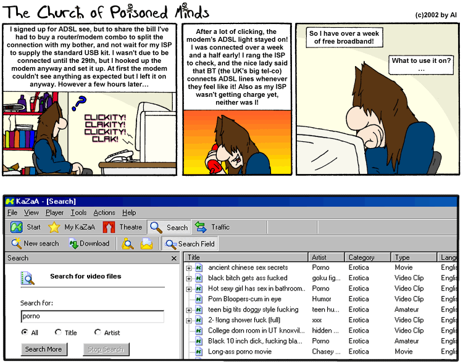Image resolution: width=463 pixels, height=364 pixels.
Task: Close the Search side panel
Action: point(174,259)
